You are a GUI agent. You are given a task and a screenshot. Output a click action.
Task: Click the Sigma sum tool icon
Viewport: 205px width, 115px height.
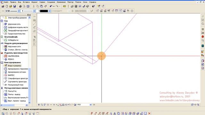[34, 44]
